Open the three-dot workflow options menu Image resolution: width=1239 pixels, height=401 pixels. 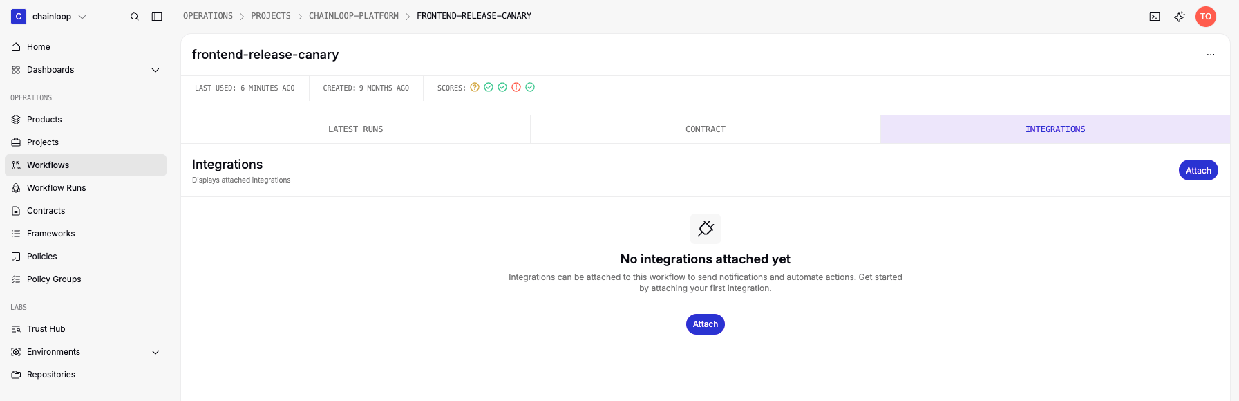click(1211, 55)
